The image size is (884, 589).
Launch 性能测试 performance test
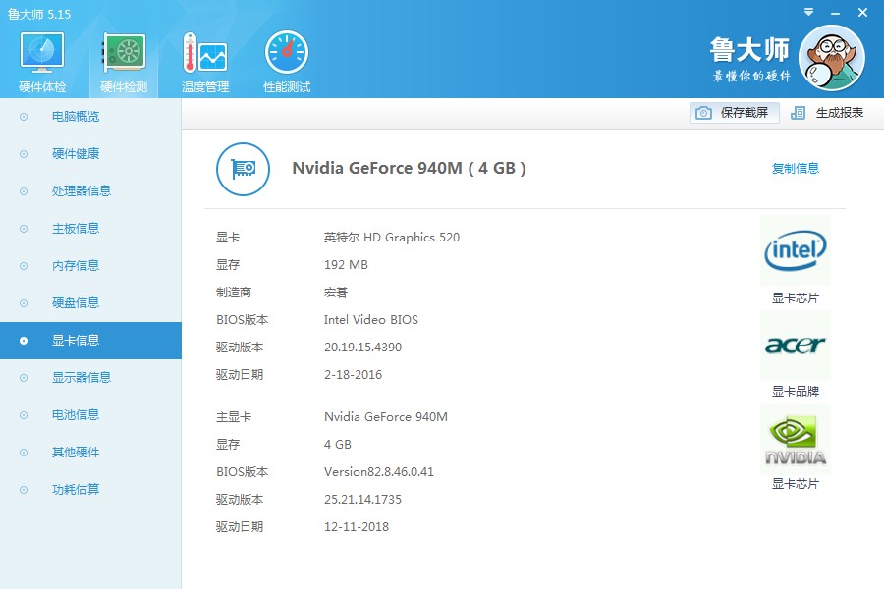pos(285,54)
